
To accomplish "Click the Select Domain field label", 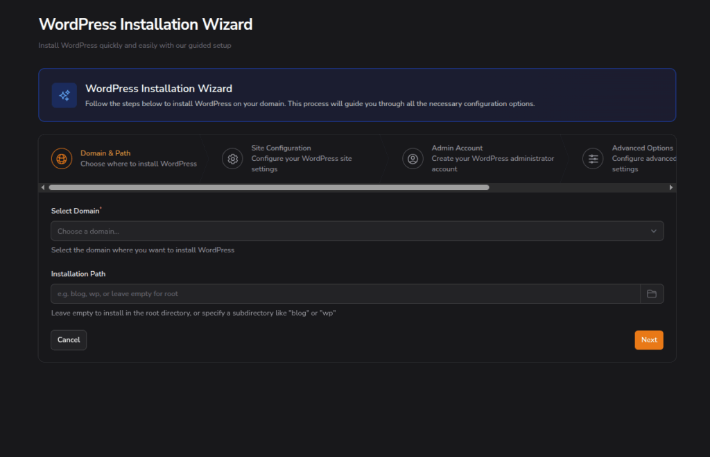I will [74, 211].
